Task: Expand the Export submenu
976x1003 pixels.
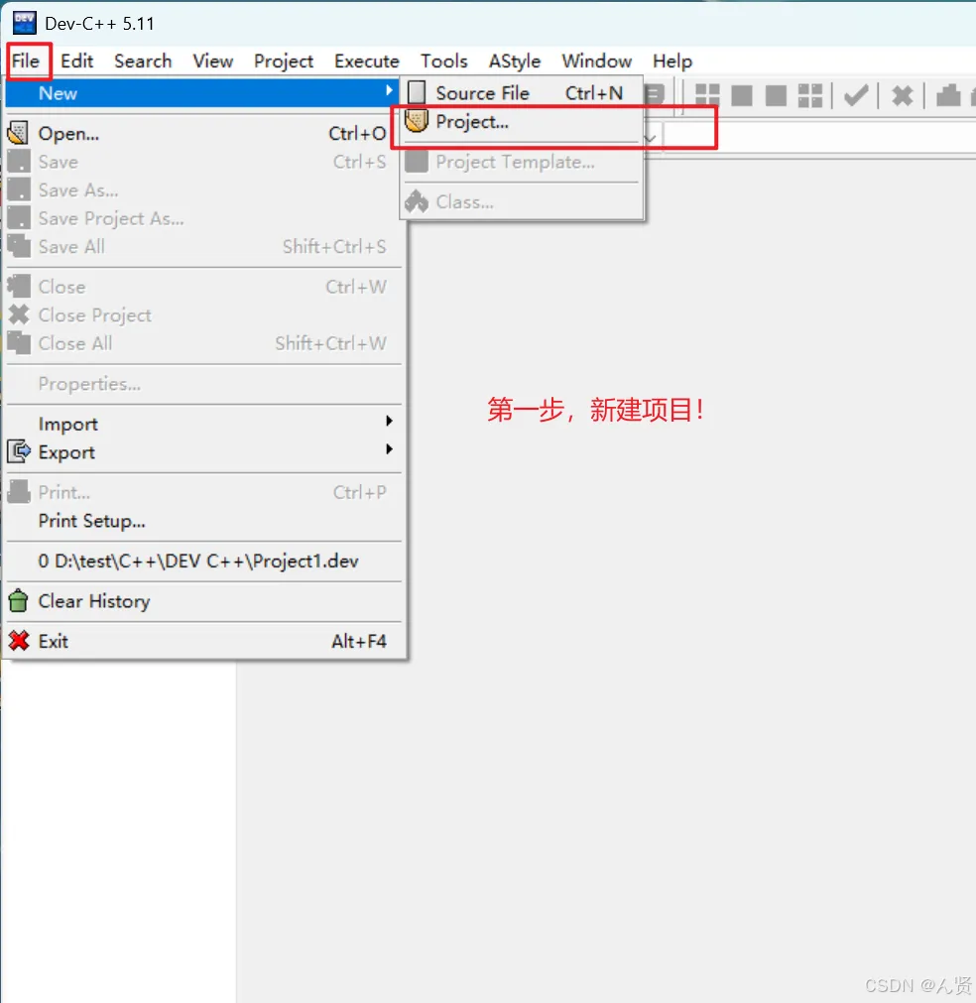Action: point(202,451)
